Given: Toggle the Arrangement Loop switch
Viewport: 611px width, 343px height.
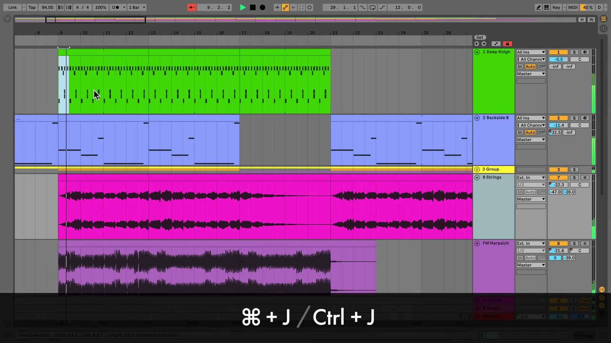Looking at the screenshot, I should [x=372, y=7].
